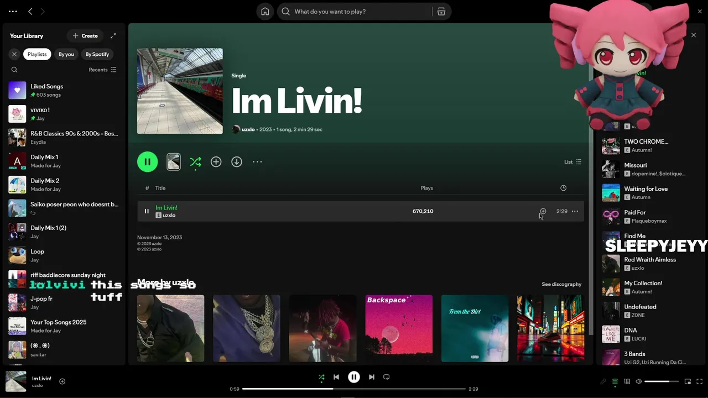Skip to previous track
Viewport: 708px width, 398px height.
pyautogui.click(x=336, y=377)
